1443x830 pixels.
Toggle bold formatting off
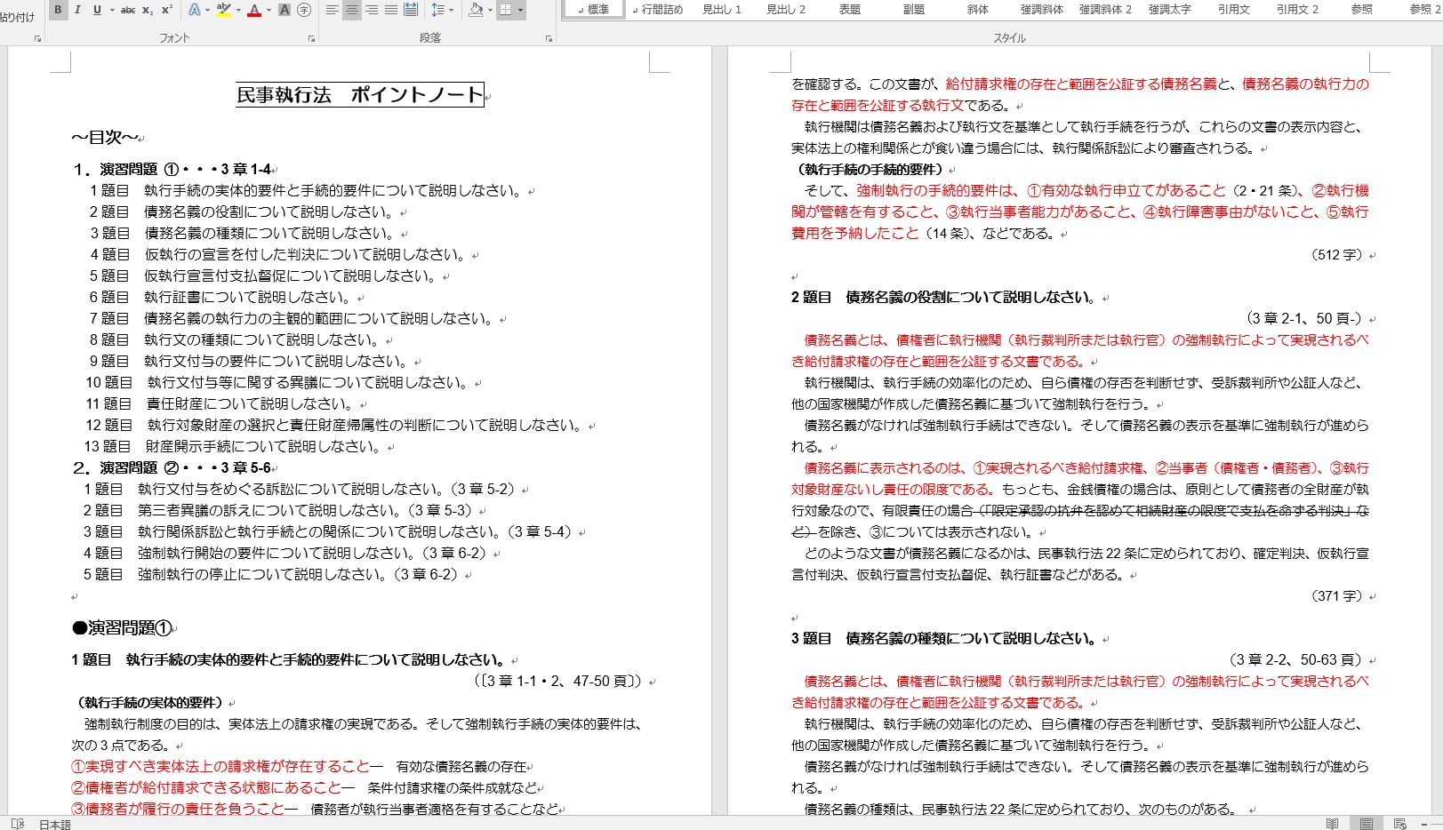point(57,10)
